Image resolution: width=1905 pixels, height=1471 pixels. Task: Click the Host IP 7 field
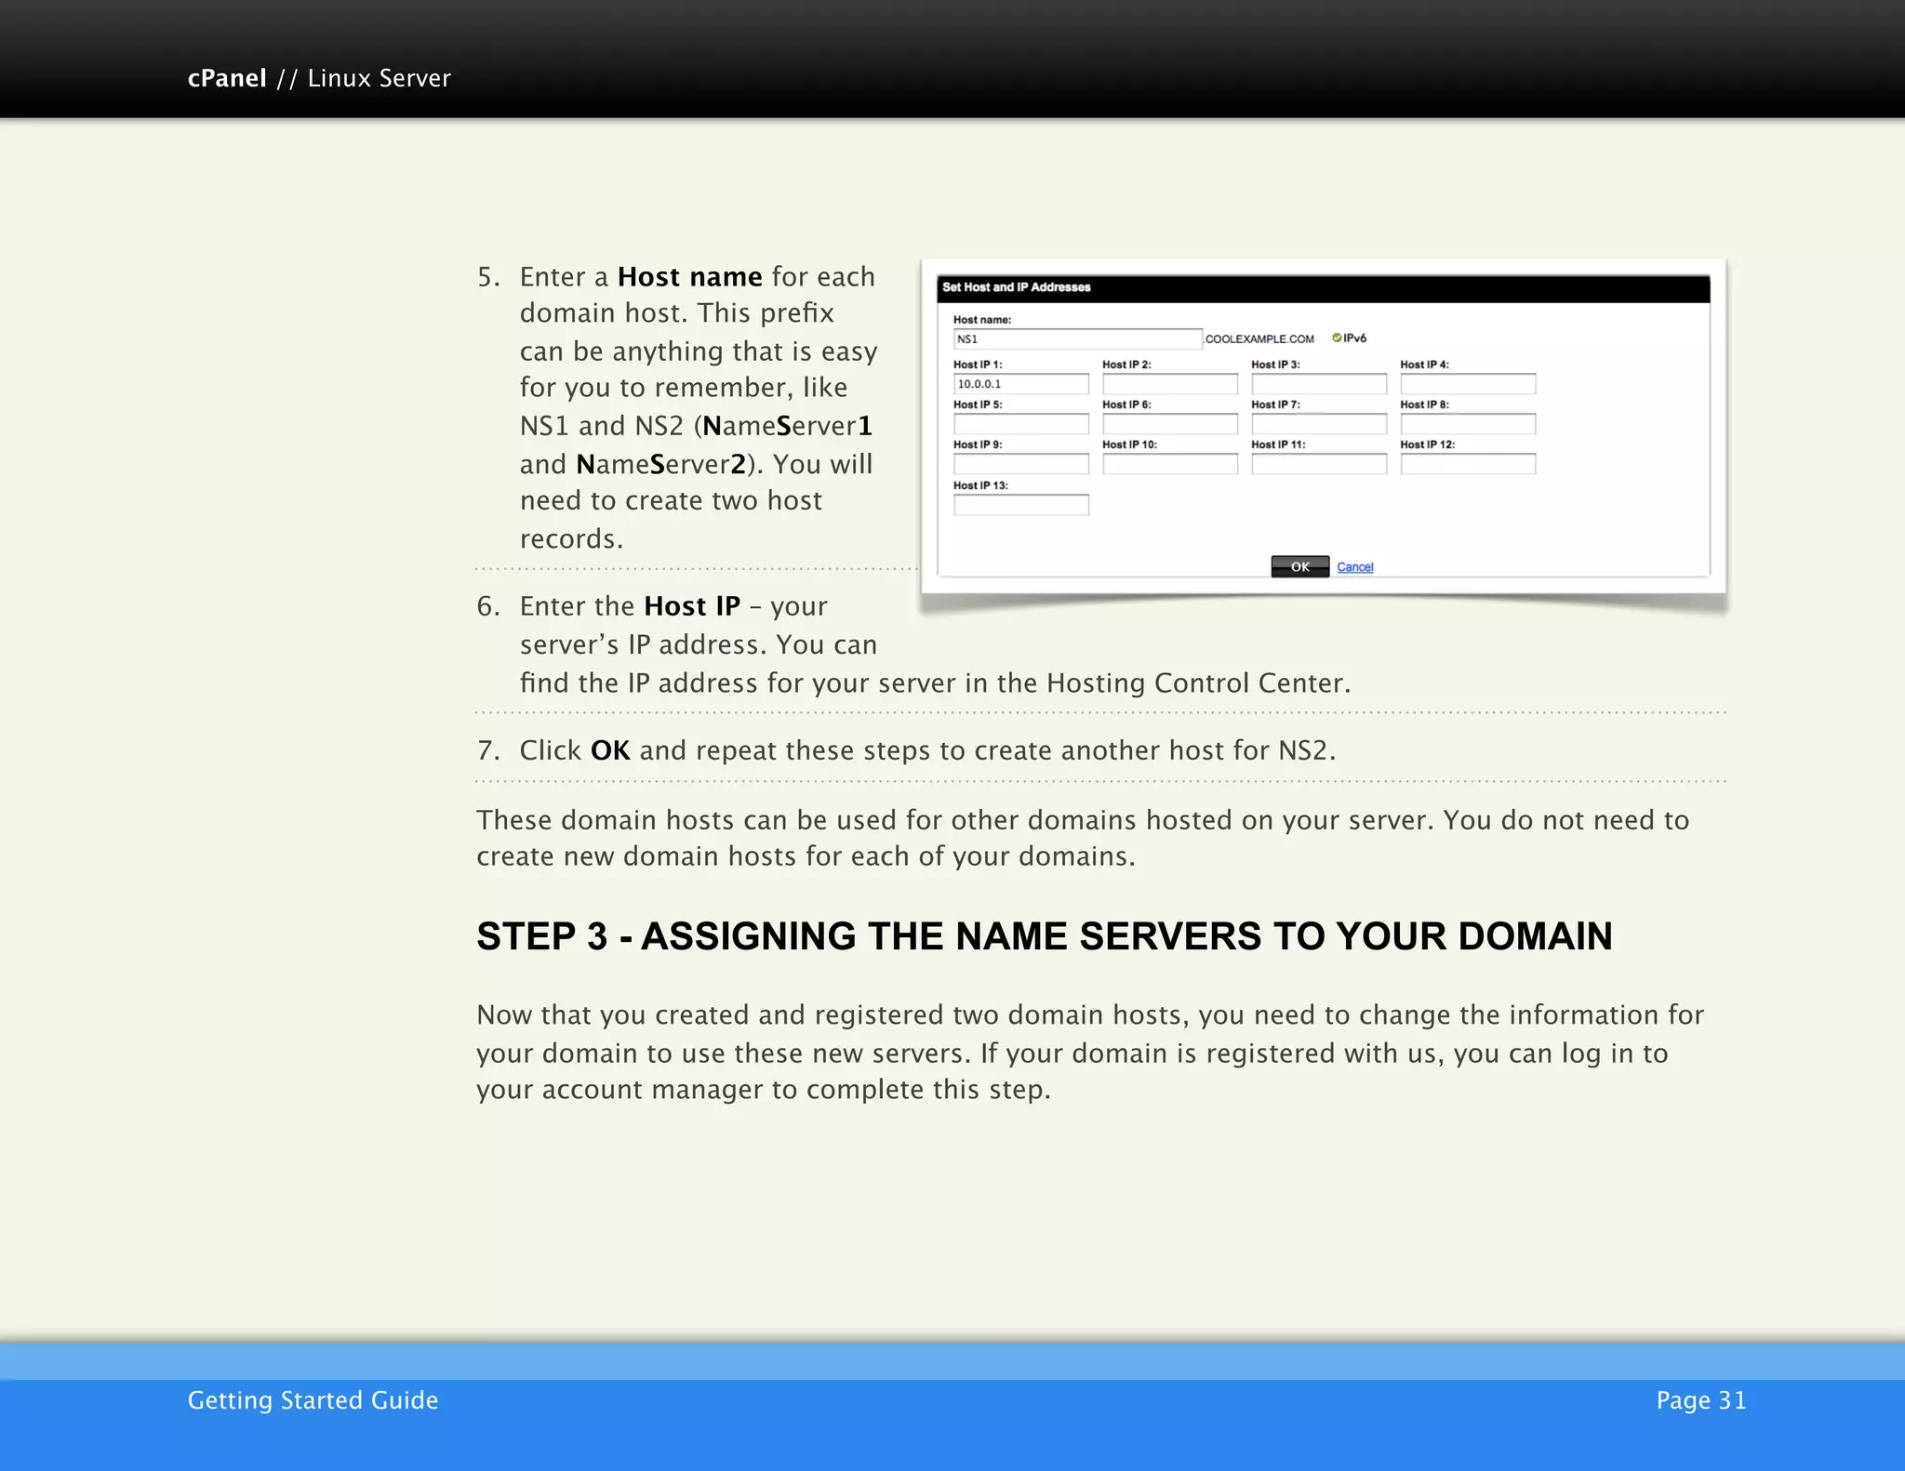1318,424
